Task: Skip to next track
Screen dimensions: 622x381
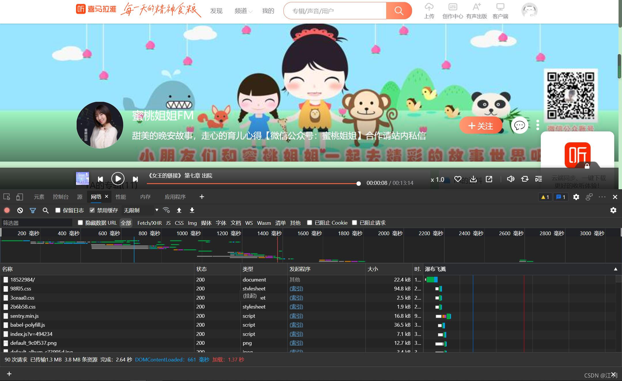Action: point(135,179)
